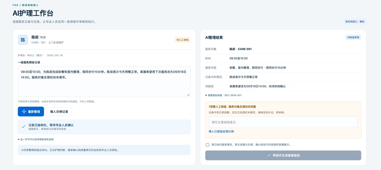Click 护理员：林女士（演示） text
Viewport: 381px width, 170px height.
click(30, 55)
